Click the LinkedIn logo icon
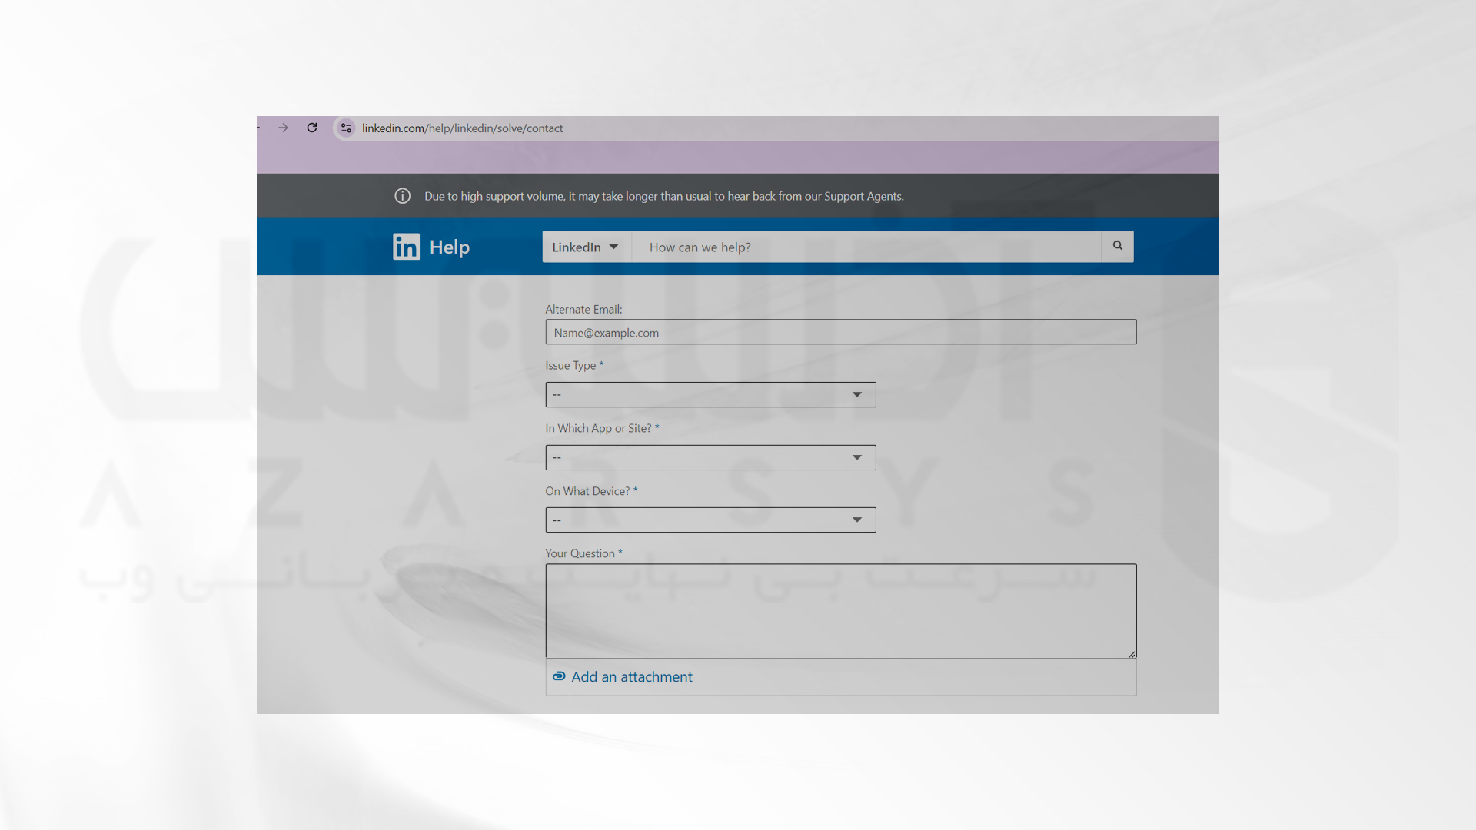 (406, 247)
